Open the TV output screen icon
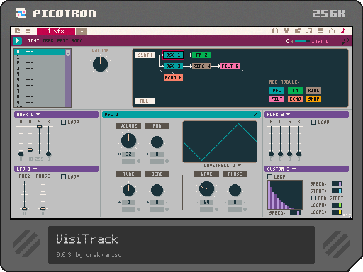Viewport: 363px width, 272px height. point(332,30)
